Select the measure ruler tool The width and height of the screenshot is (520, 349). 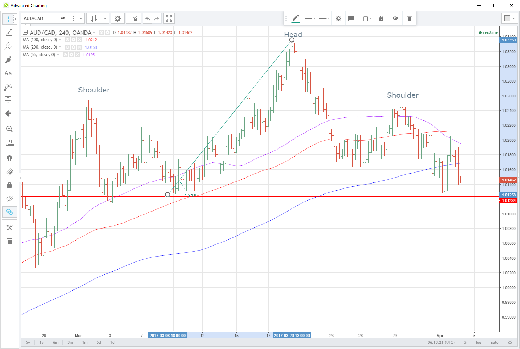pyautogui.click(x=10, y=142)
